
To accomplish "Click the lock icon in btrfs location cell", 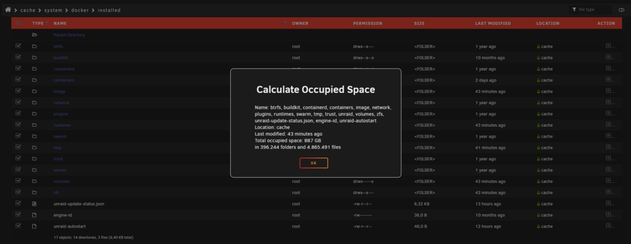I will (x=538, y=46).
